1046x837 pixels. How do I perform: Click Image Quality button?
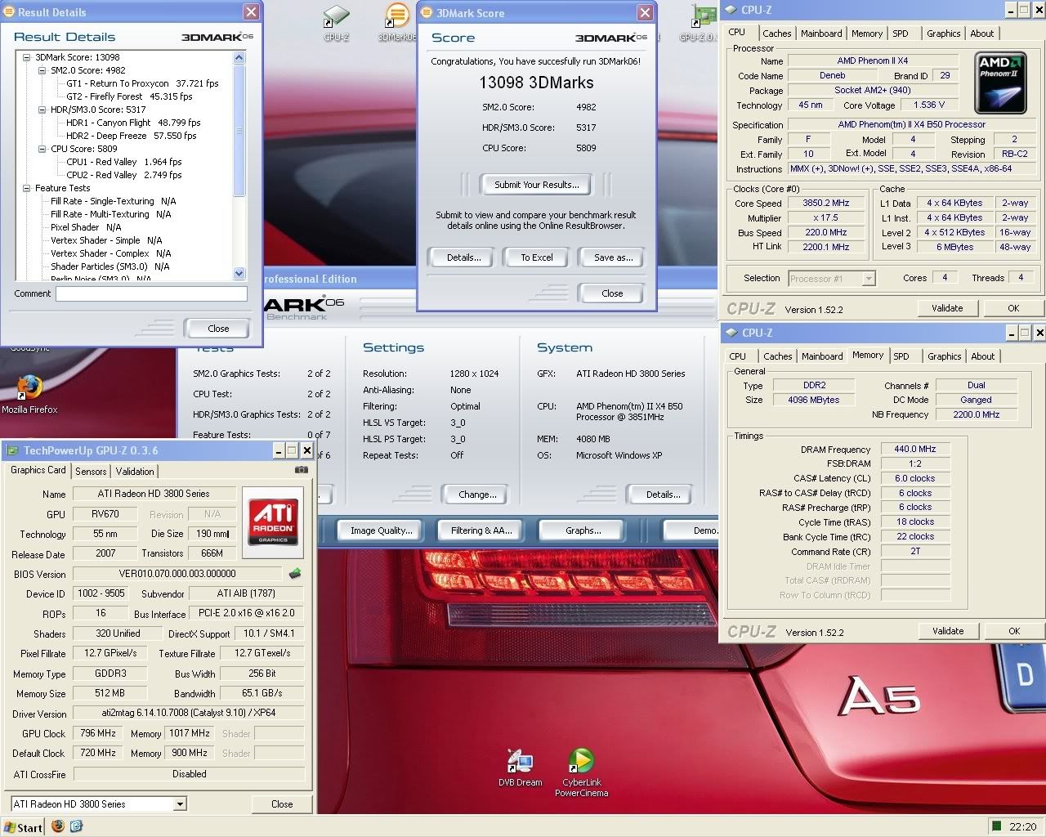[x=381, y=530]
